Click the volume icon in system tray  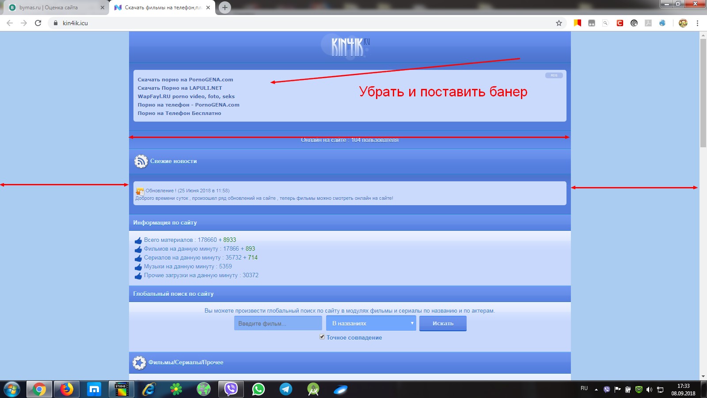[x=649, y=390]
